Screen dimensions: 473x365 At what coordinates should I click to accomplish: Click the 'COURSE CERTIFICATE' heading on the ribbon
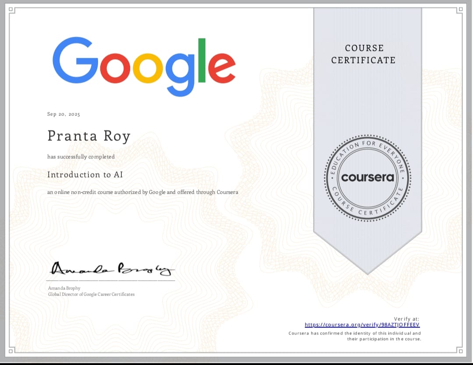click(x=364, y=54)
